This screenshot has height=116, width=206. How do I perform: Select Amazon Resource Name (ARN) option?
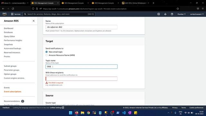coord(46,55)
